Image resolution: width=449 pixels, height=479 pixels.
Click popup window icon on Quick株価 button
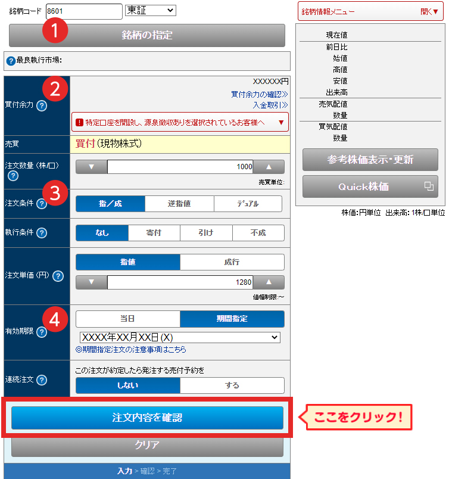point(429,186)
